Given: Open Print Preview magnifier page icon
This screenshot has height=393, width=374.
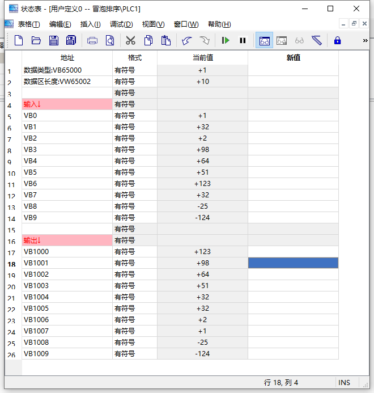Looking at the screenshot, I should (x=110, y=40).
